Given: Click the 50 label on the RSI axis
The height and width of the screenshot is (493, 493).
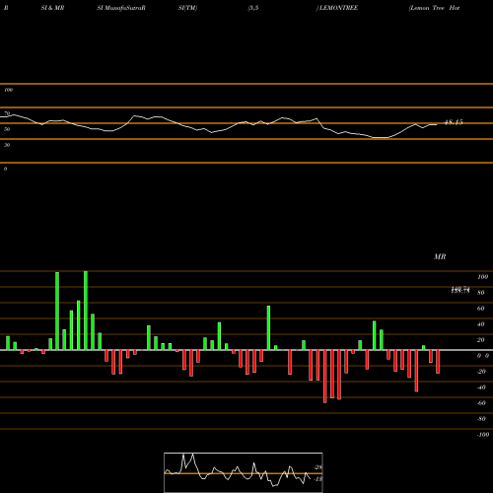Looking at the screenshot, I should (7, 129).
